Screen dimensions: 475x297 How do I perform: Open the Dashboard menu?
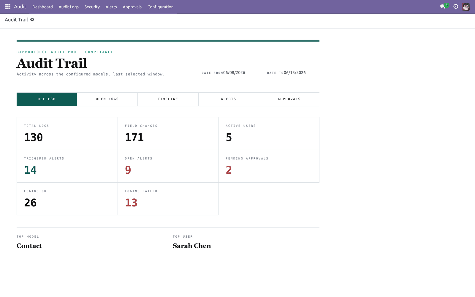[42, 7]
